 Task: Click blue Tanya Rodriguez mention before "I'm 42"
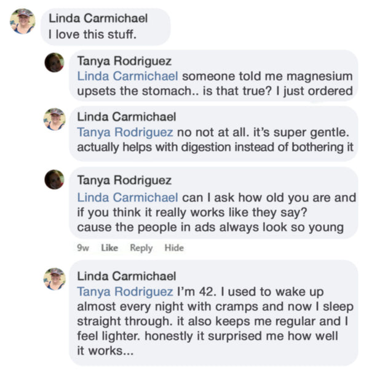pyautogui.click(x=125, y=291)
